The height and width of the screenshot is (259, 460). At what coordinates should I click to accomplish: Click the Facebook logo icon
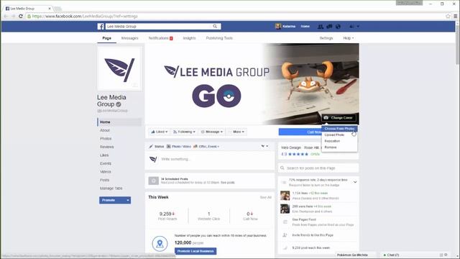(x=101, y=27)
